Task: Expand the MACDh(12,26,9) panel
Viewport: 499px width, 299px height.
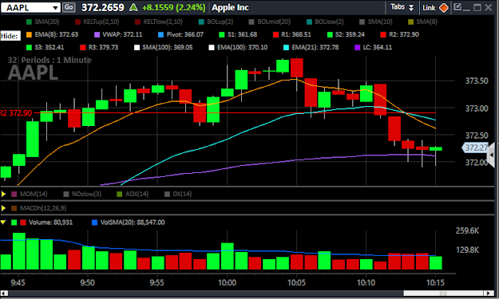Action: (4, 208)
